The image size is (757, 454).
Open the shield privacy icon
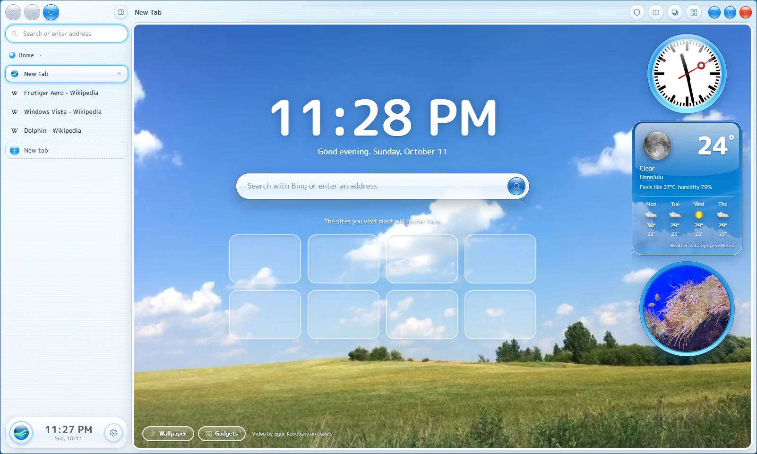[x=637, y=12]
